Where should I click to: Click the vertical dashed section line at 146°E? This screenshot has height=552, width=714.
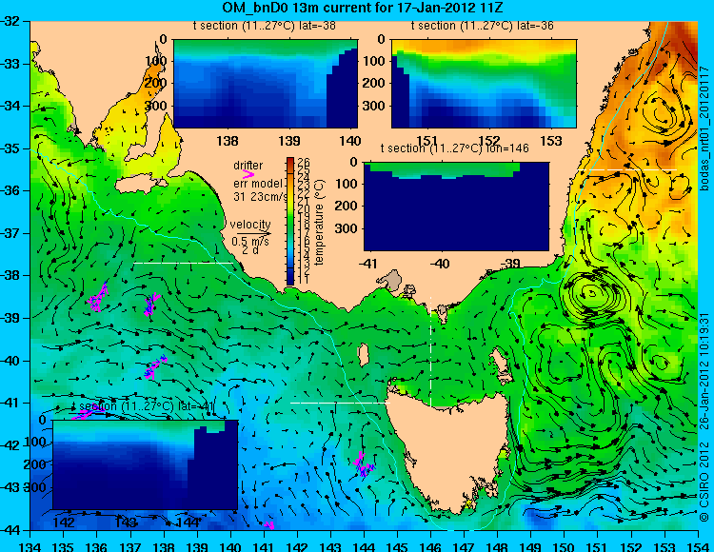pyautogui.click(x=430, y=351)
